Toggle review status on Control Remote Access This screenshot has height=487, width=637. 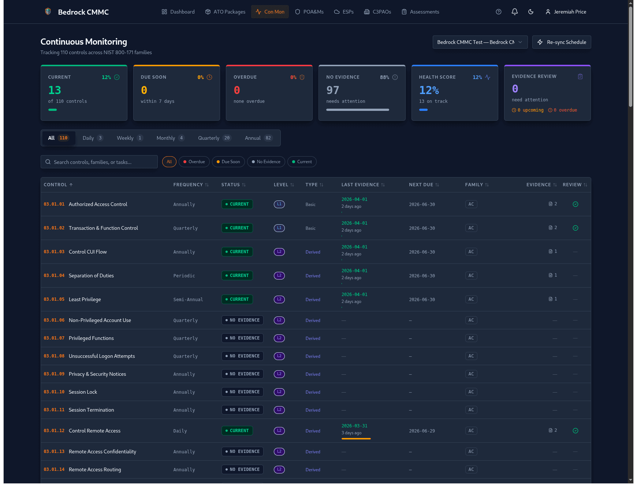(575, 431)
